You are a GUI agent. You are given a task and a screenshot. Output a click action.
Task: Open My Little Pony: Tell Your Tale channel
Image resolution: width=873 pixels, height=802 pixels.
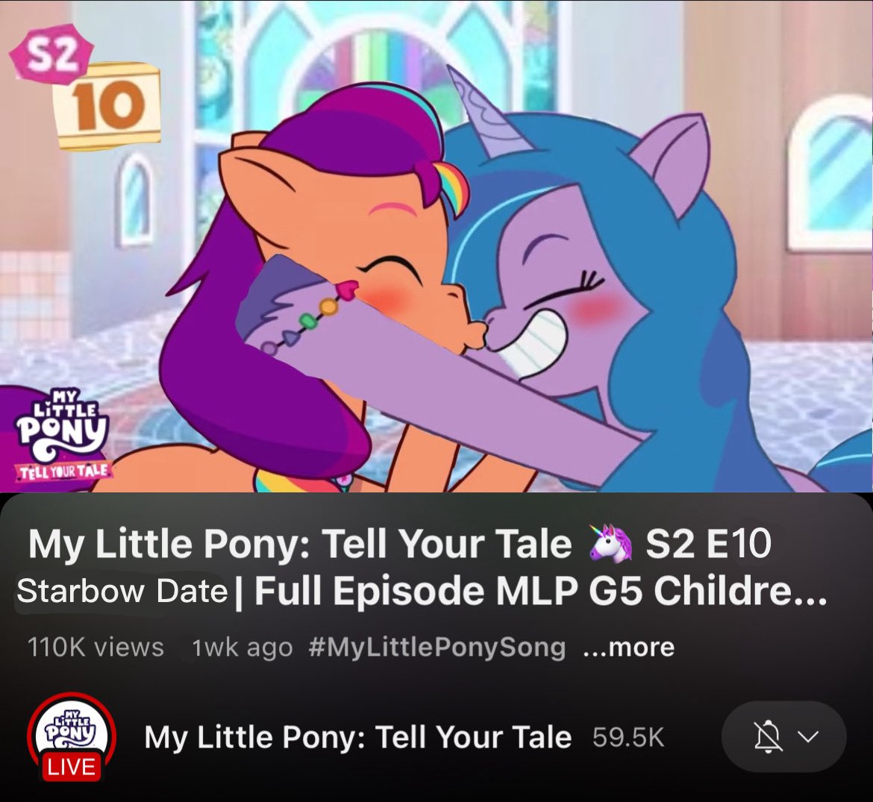coord(358,737)
